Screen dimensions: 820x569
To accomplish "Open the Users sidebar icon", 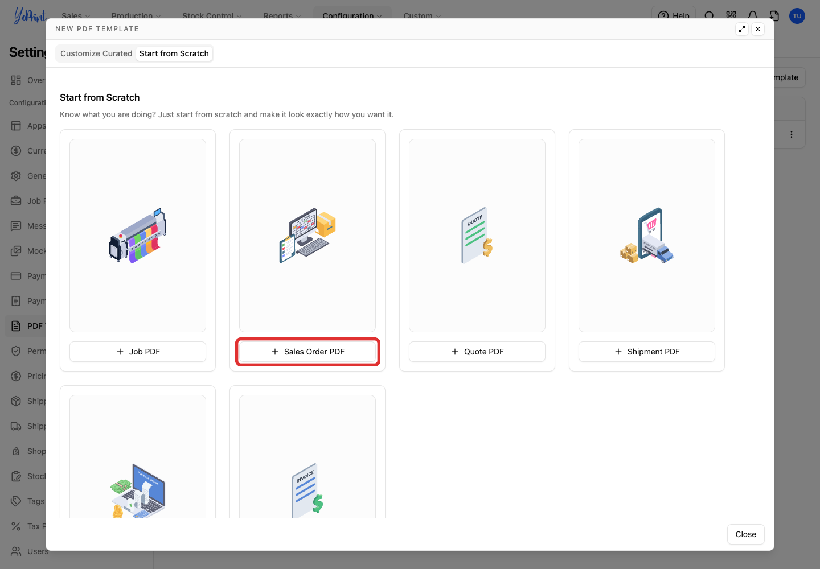I will point(16,551).
